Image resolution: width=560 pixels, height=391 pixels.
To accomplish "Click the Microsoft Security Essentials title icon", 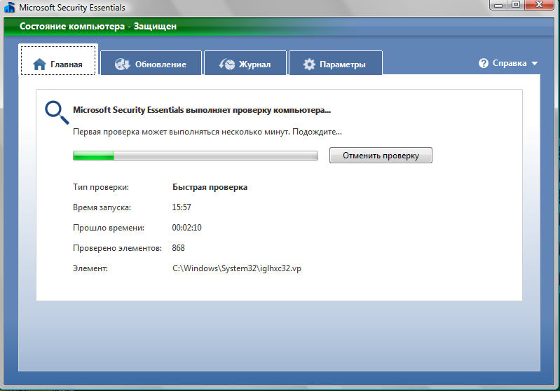I will coord(10,8).
